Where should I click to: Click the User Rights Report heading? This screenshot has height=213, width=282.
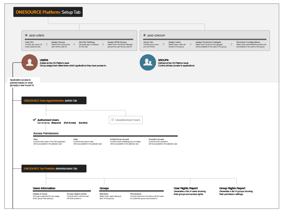coord(186,188)
